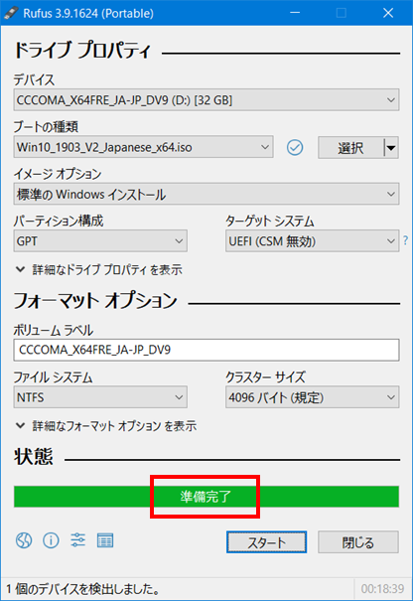Viewport: 413px width, 601px height.
Task: Open the イメージ オプション dropdown
Action: click(206, 194)
